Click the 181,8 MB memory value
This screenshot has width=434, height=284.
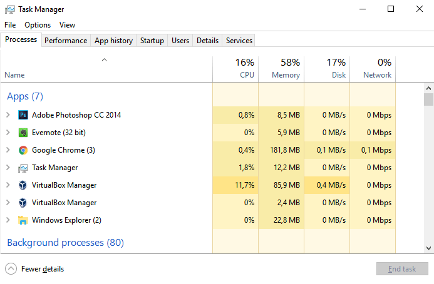(x=285, y=150)
